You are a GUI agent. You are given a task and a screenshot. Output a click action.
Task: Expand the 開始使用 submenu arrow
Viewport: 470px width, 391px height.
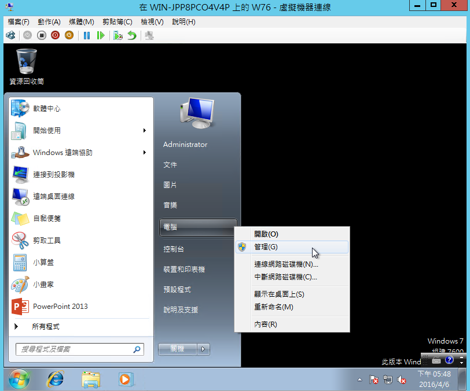click(x=145, y=130)
